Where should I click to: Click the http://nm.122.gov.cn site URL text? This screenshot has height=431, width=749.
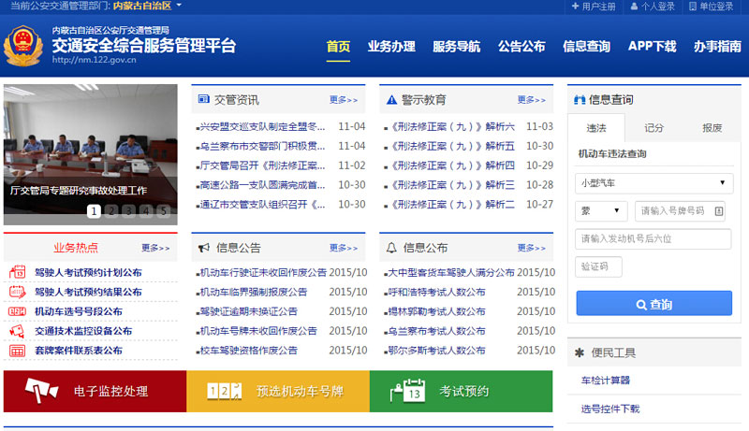tap(95, 60)
